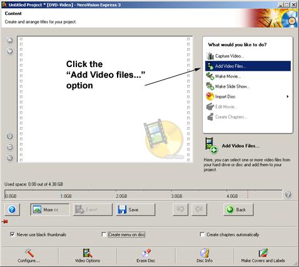Click Erase Disc tool
The image size is (299, 267).
(x=146, y=256)
